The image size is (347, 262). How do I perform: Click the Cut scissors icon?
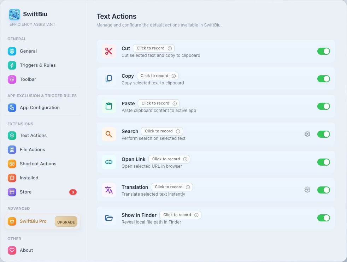coord(109,51)
